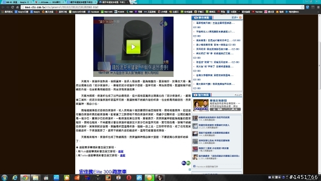The width and height of the screenshot is (321, 181).
Task: Click the first 這裡 link for Plurk
Action: (x=121, y=151)
